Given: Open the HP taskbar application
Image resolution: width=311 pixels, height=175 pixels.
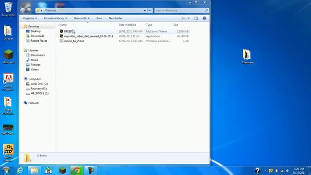Looking at the screenshot, I should click(49, 171).
